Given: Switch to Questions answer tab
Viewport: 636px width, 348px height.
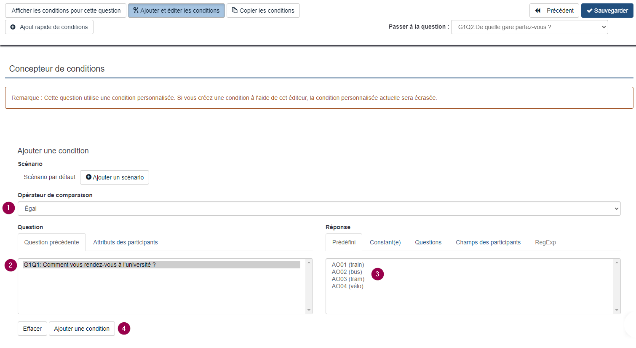Looking at the screenshot, I should tap(428, 242).
